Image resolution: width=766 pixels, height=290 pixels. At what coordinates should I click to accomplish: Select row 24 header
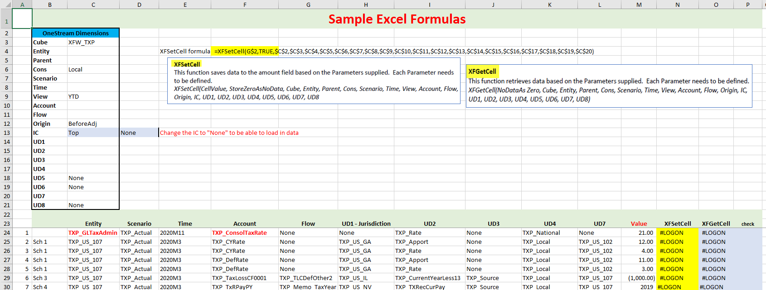click(6, 233)
